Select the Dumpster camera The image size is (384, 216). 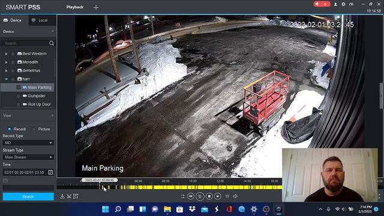pyautogui.click(x=37, y=96)
